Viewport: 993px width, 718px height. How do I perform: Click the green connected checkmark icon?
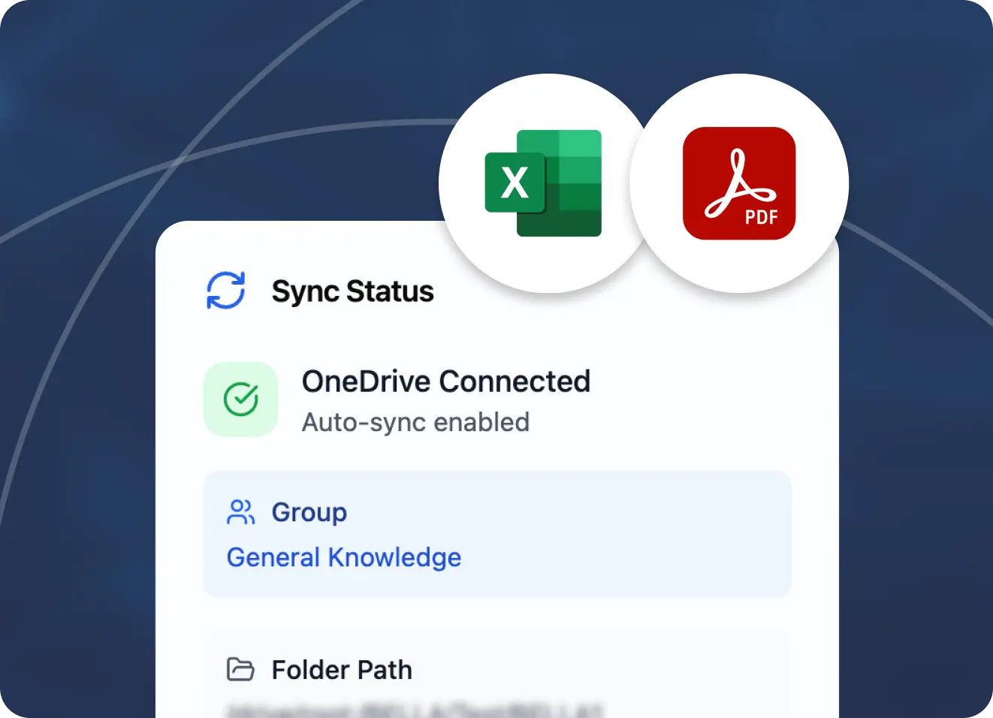pos(241,399)
